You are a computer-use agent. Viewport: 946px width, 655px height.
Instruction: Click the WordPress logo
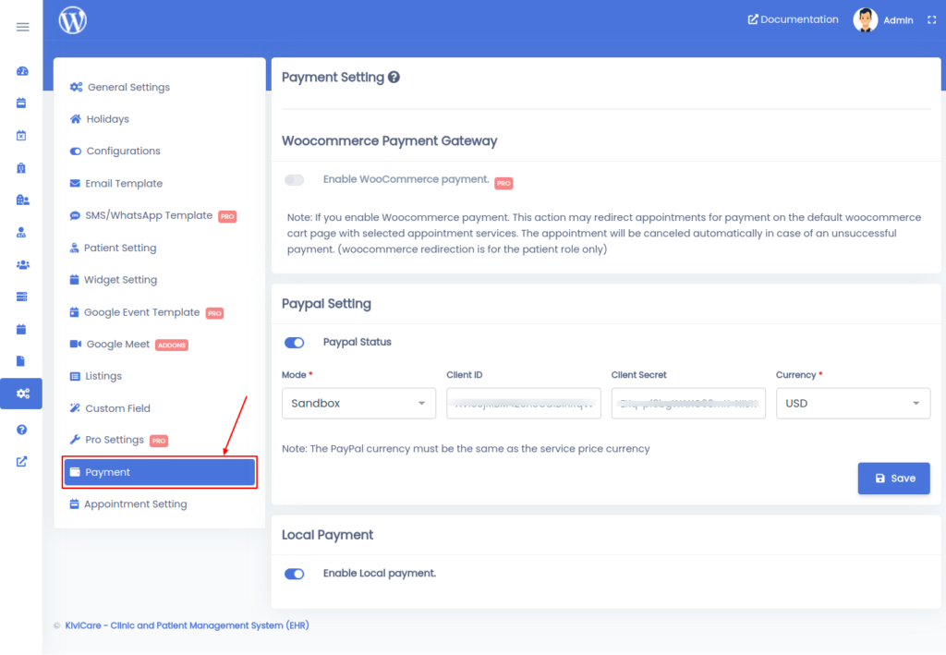[72, 20]
